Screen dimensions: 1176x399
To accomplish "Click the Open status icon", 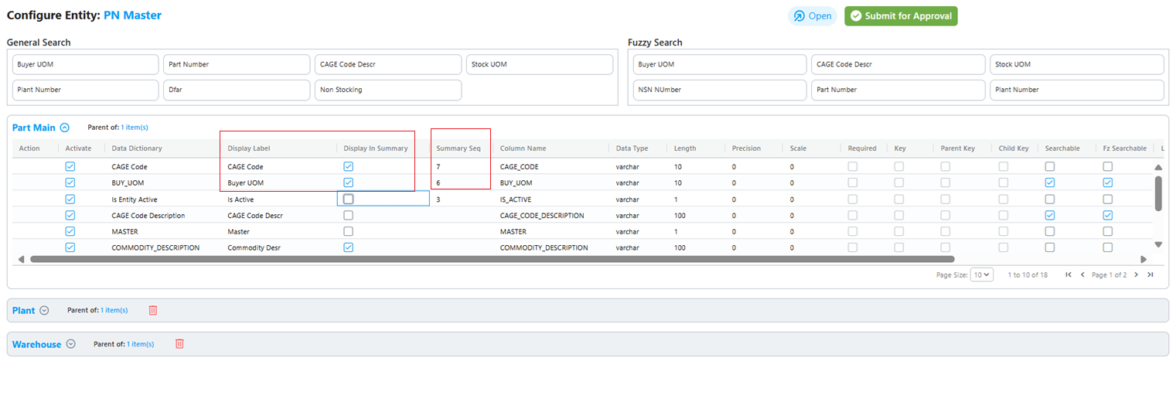I will pos(799,16).
